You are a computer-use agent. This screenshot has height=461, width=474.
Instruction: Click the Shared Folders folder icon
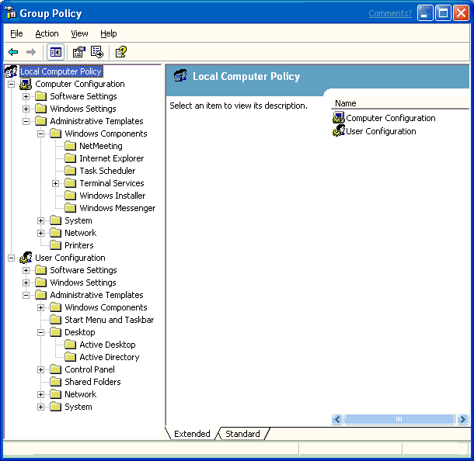pyautogui.click(x=55, y=382)
